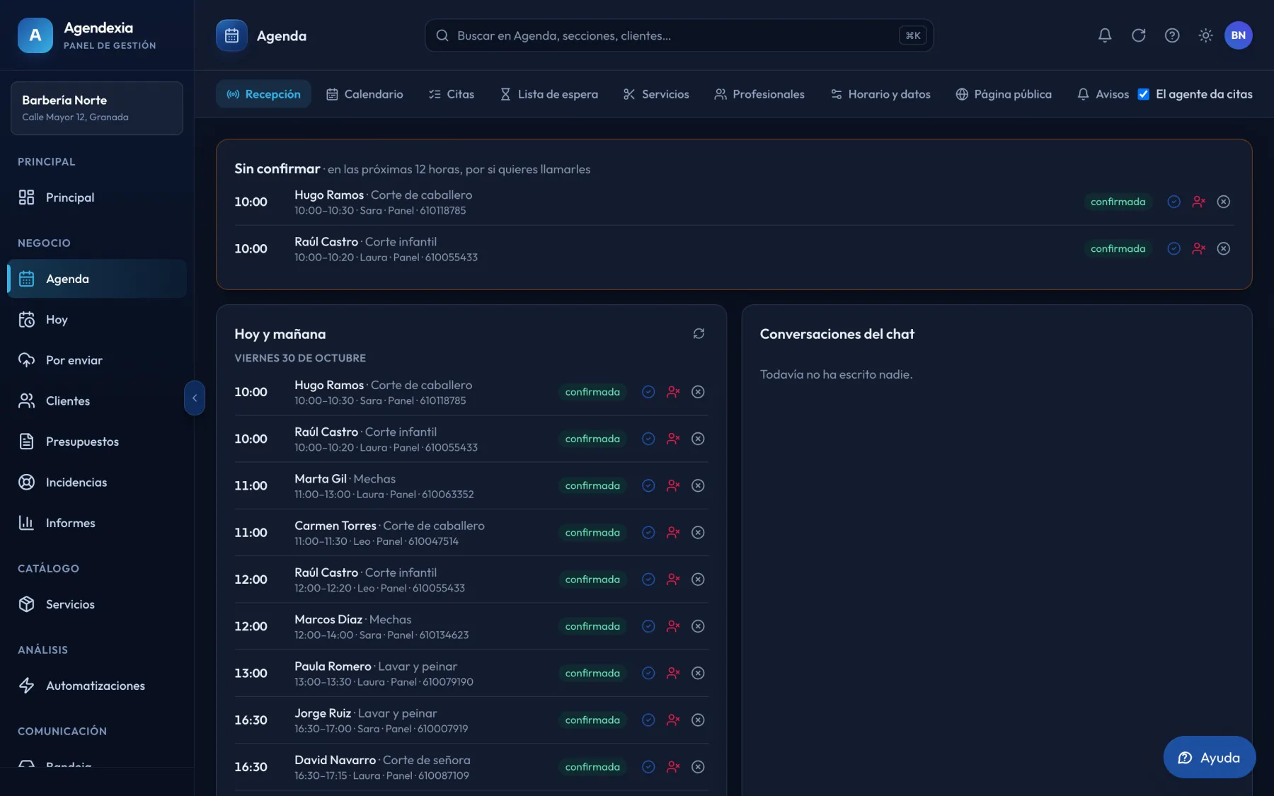Screen dimensions: 1274x796
Task: Mark Marcos Díaz as no-show
Action: 673,626
